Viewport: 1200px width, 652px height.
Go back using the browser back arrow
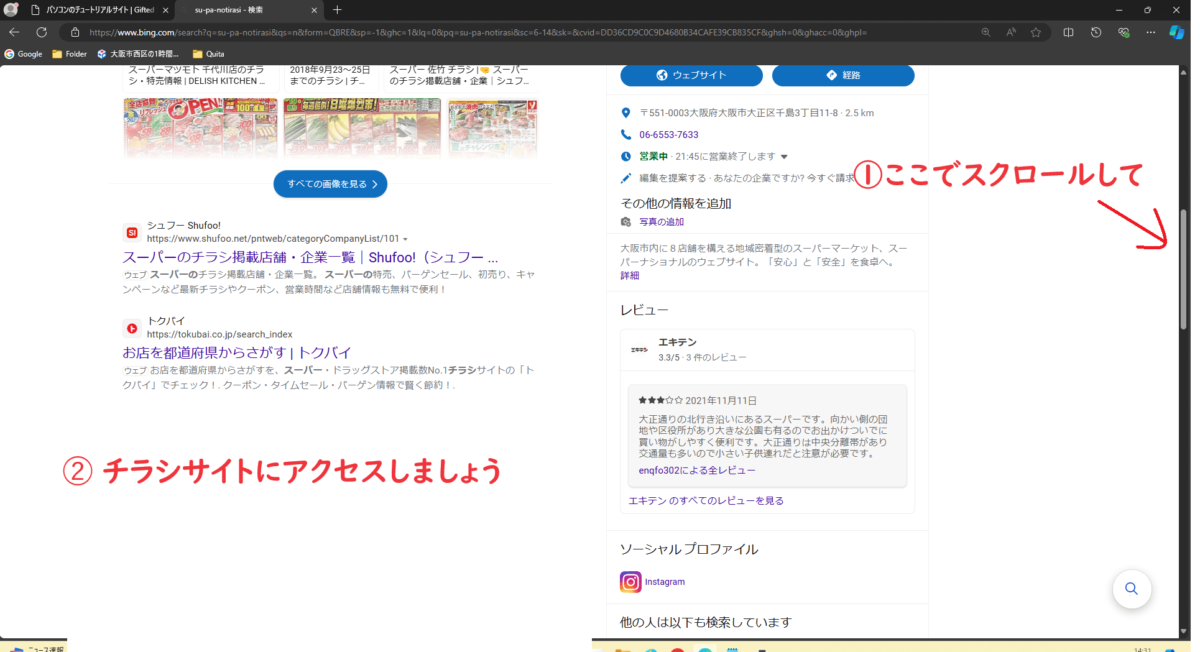(x=14, y=32)
